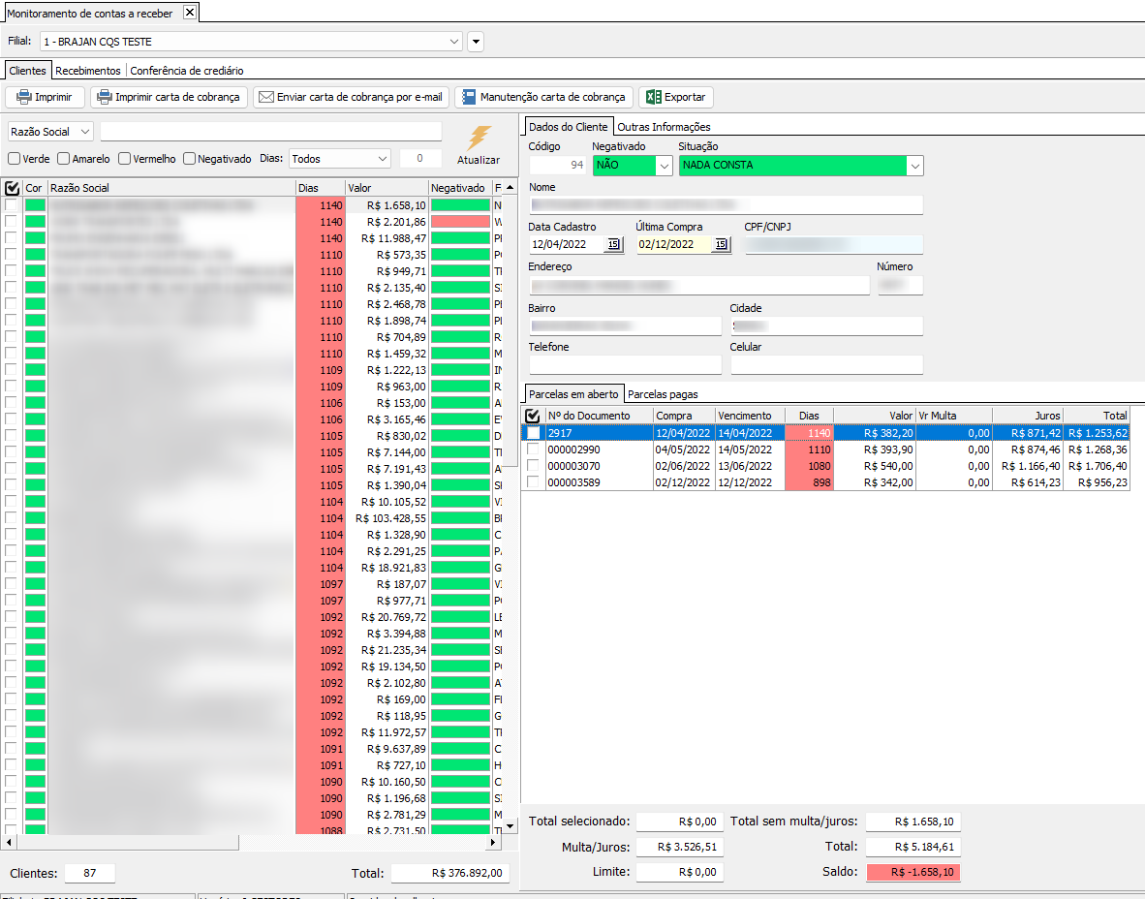Expand the Situação NADA CONSTA dropdown
This screenshot has width=1145, height=899.
(x=913, y=166)
